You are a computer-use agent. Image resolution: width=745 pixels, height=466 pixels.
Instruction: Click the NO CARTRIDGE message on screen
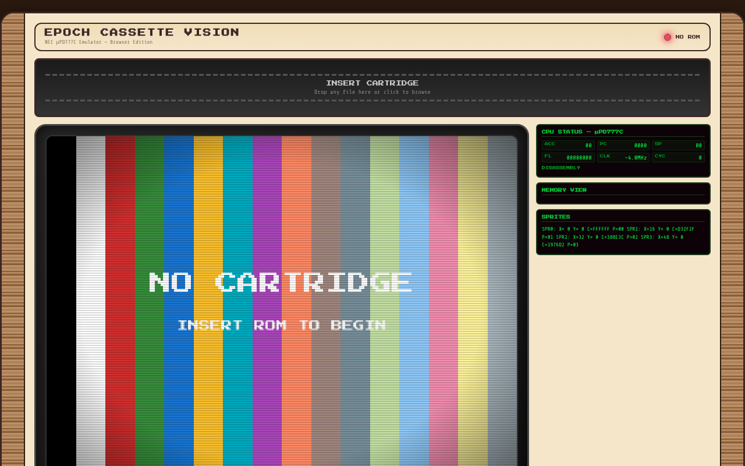[279, 282]
